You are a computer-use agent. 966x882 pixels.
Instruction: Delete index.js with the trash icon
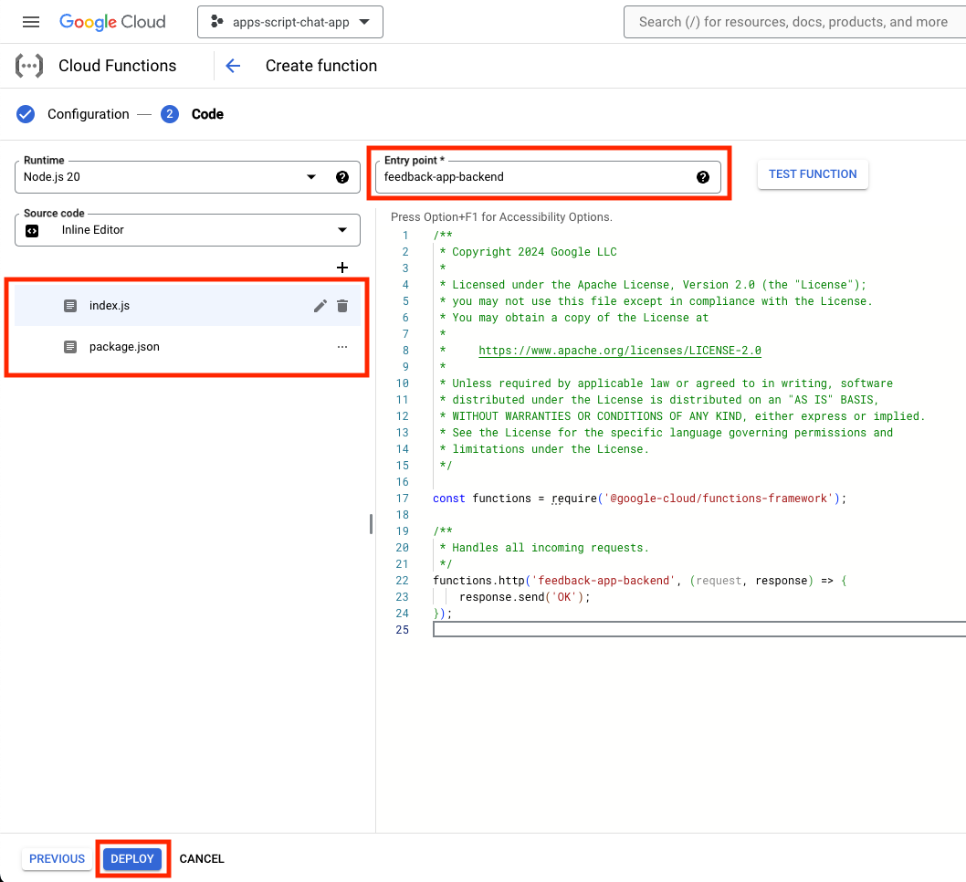click(x=342, y=306)
